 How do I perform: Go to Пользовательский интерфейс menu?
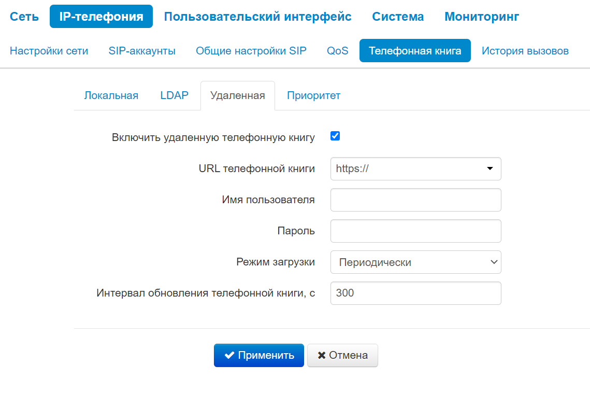[x=257, y=17]
